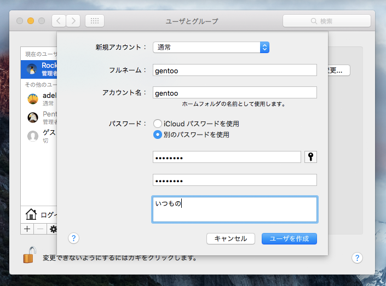Click the minimize yellow window button

coord(31,21)
